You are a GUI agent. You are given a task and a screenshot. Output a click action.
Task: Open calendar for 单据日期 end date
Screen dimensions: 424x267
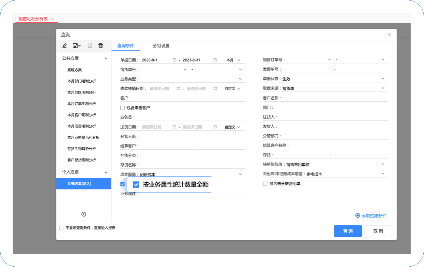coord(215,60)
